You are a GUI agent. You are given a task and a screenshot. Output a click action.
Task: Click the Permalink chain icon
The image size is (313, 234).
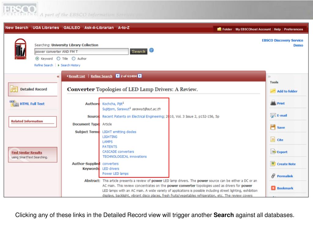coord(273,176)
